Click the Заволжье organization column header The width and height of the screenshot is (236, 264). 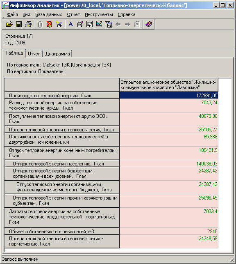[169, 85]
